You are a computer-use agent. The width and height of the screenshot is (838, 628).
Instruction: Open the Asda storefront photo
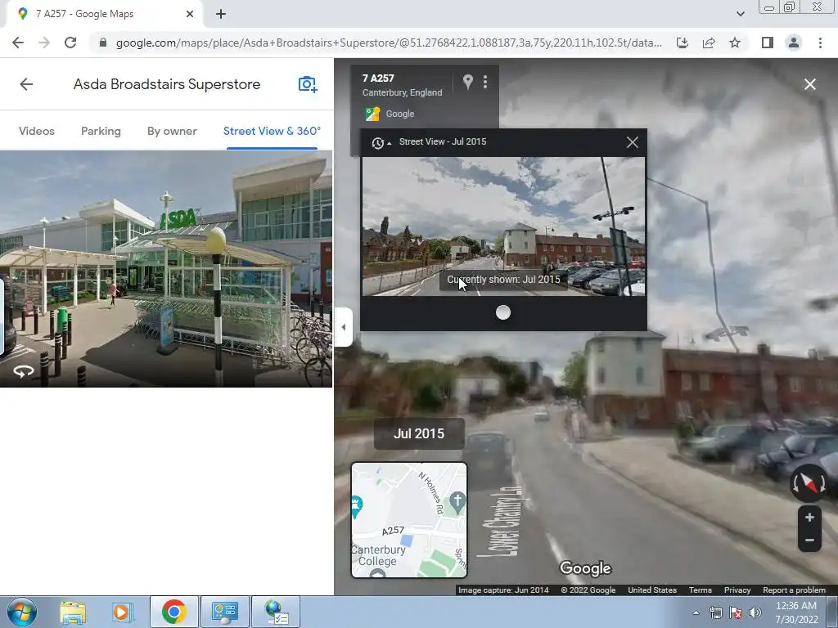tap(165, 268)
